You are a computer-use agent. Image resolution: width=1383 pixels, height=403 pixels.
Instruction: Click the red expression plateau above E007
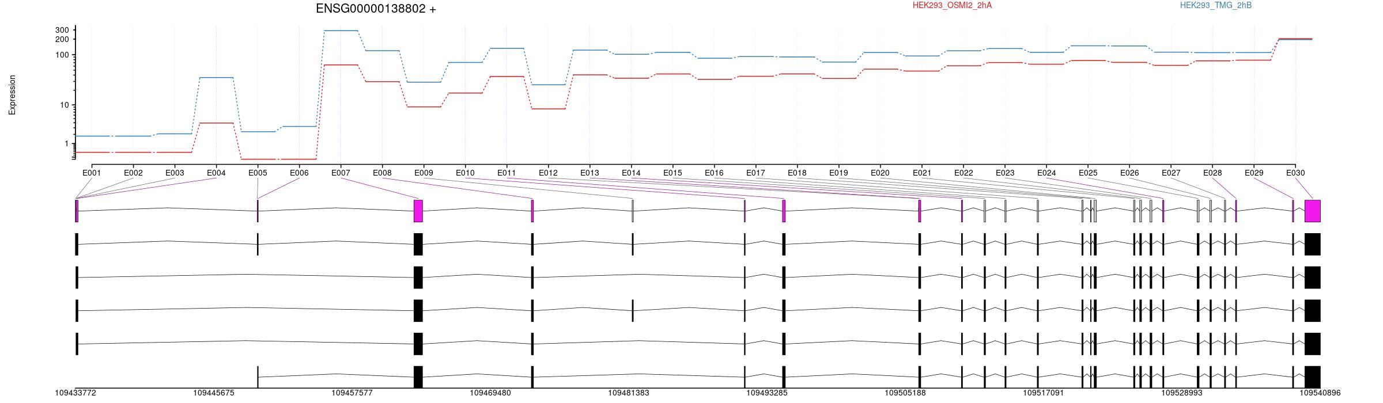(341, 65)
